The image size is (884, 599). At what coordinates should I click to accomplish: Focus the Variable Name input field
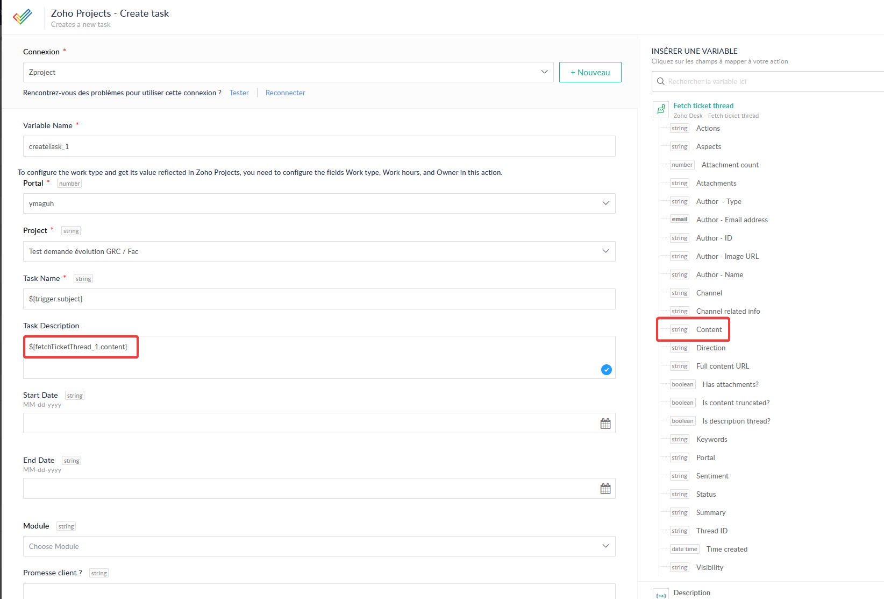(x=319, y=146)
